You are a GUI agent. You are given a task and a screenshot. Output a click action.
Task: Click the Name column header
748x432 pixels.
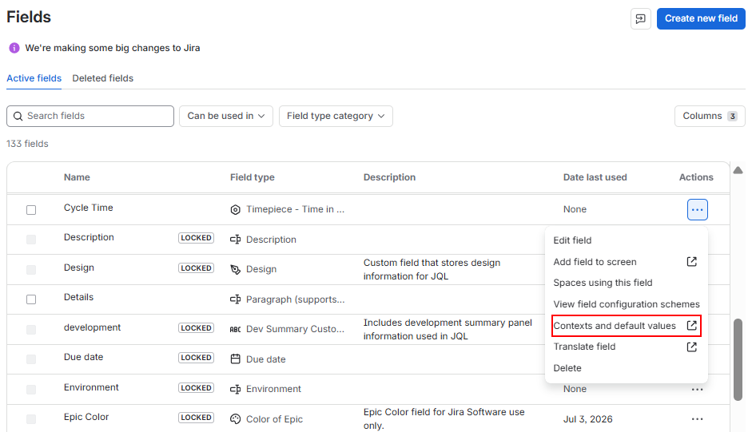[x=77, y=177]
